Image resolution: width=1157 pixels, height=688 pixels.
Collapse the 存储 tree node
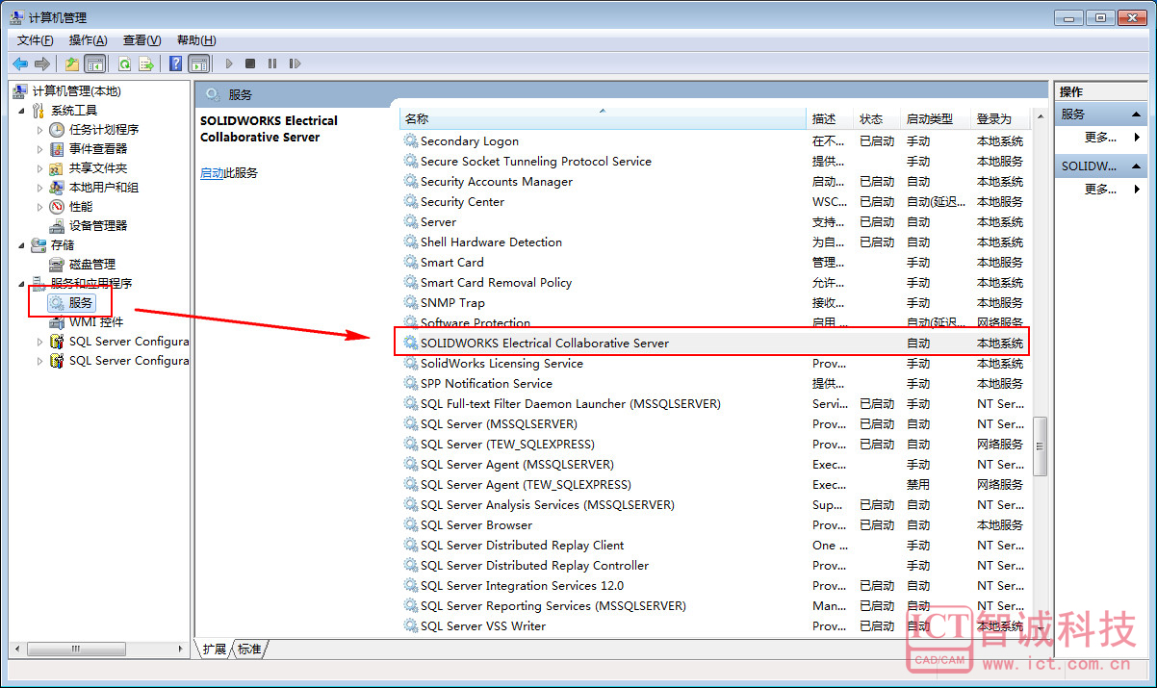click(21, 245)
